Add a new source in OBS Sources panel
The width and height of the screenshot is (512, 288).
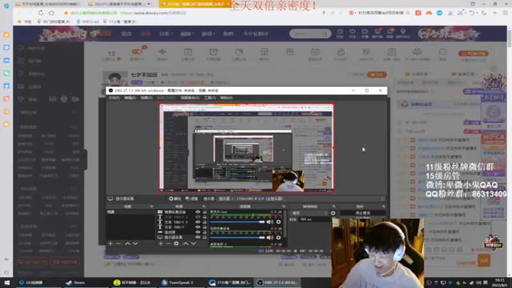(x=161, y=244)
